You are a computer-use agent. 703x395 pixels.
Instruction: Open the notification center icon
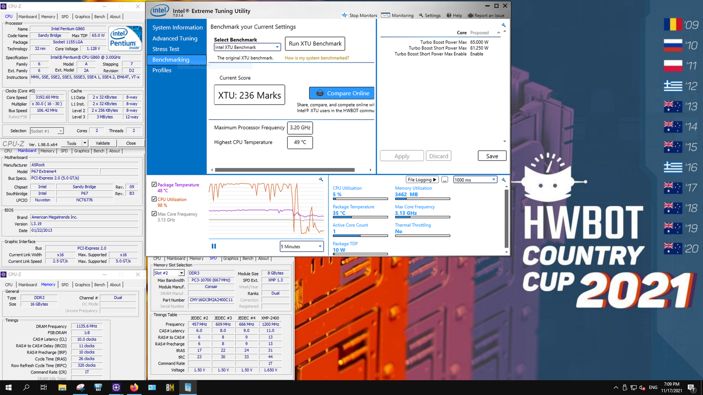(x=692, y=388)
